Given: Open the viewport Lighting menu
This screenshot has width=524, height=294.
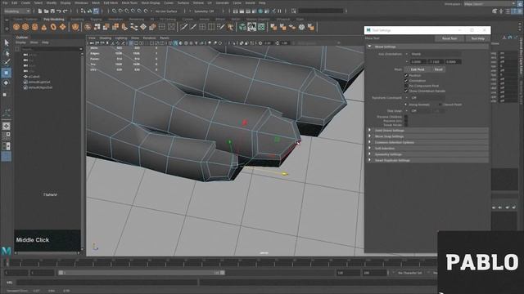Looking at the screenshot, I should click(121, 38).
